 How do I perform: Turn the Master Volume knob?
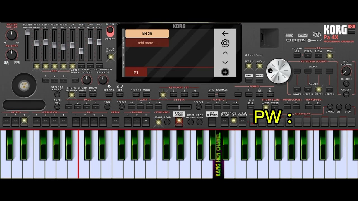11,35
